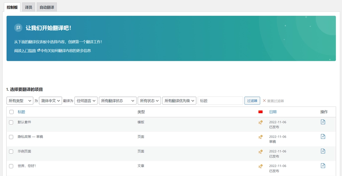This screenshot has height=176, width=342.
Task: Click the Chinese flag column header icon
Action: pos(261,112)
